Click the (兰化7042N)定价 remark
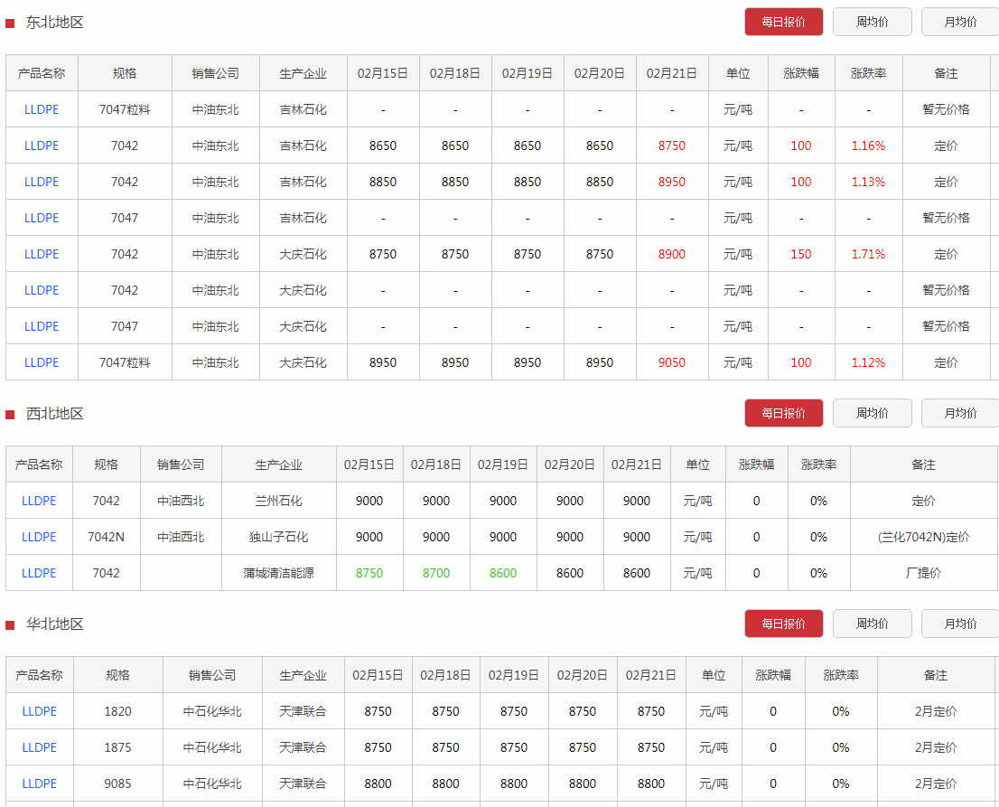Image resolution: width=999 pixels, height=807 pixels. (923, 538)
